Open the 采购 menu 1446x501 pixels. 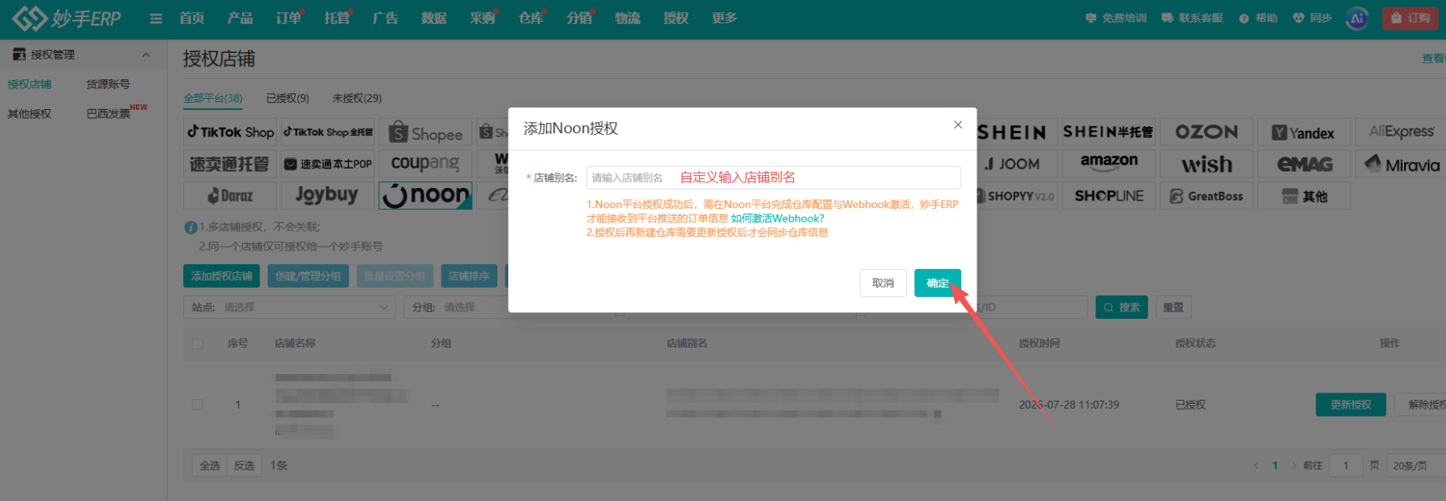click(x=482, y=18)
